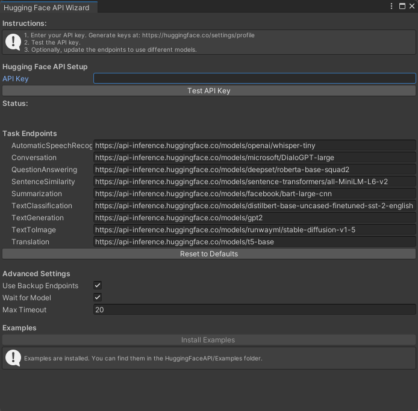Select the Hugging Face API Wizard tab
The image size is (418, 411).
[x=46, y=8]
